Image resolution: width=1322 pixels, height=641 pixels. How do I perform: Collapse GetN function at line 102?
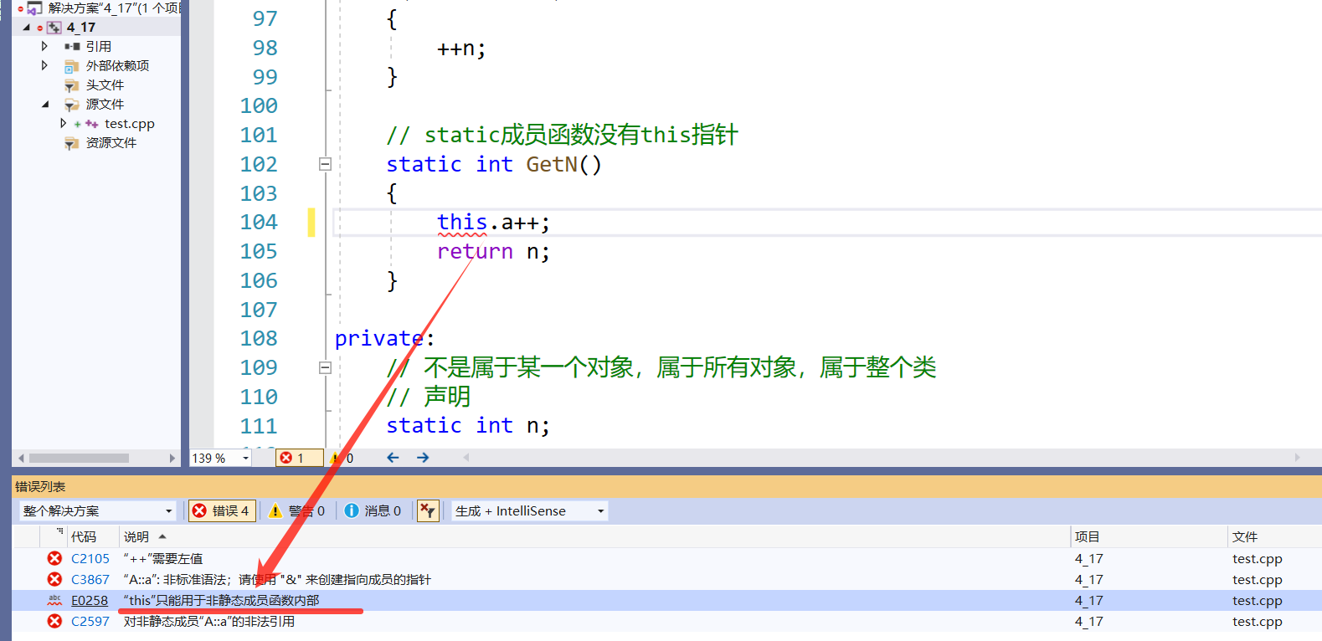tap(325, 164)
